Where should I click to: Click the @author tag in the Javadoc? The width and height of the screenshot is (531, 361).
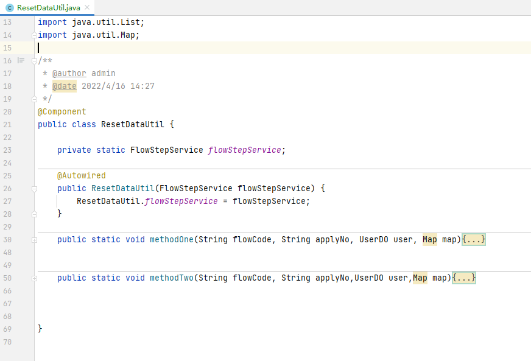69,74
